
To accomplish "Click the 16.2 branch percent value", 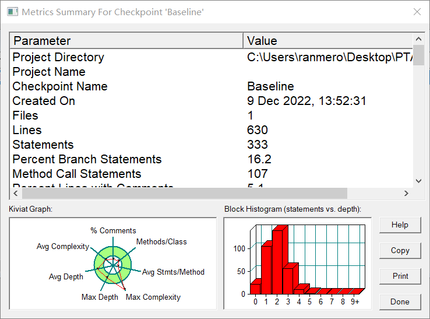I will pyautogui.click(x=259, y=159).
